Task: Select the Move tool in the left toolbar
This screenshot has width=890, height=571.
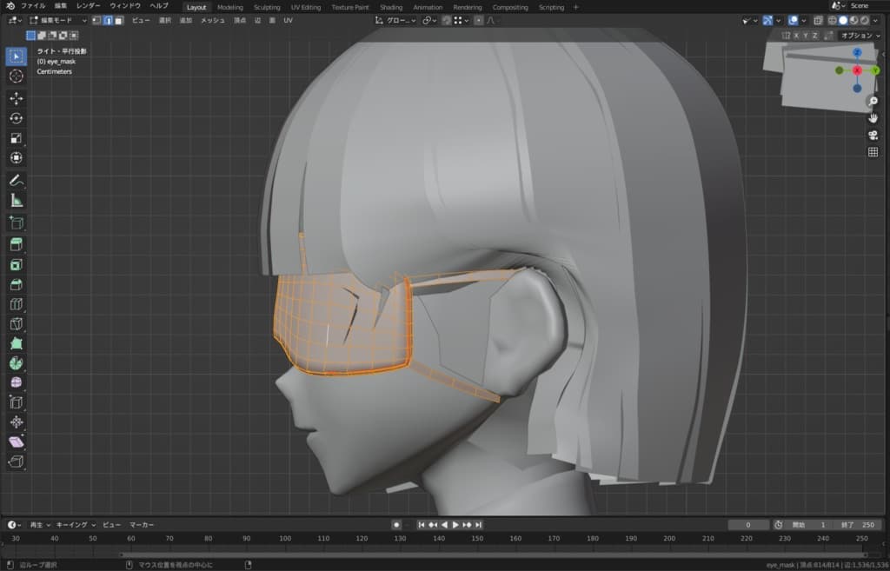Action: 16,98
